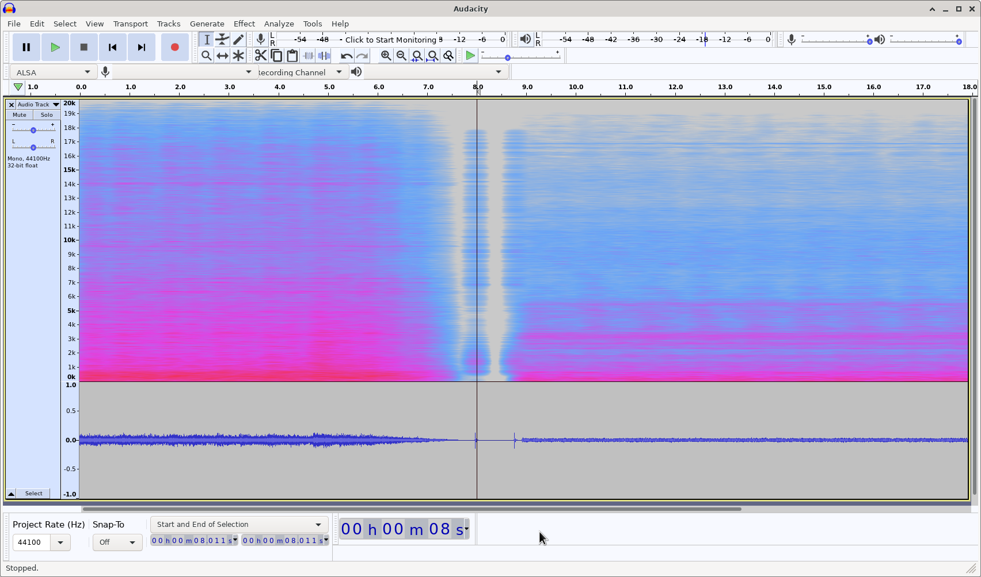Viewport: 981px width, 577px height.
Task: Trim audio outside selection
Action: click(x=308, y=56)
